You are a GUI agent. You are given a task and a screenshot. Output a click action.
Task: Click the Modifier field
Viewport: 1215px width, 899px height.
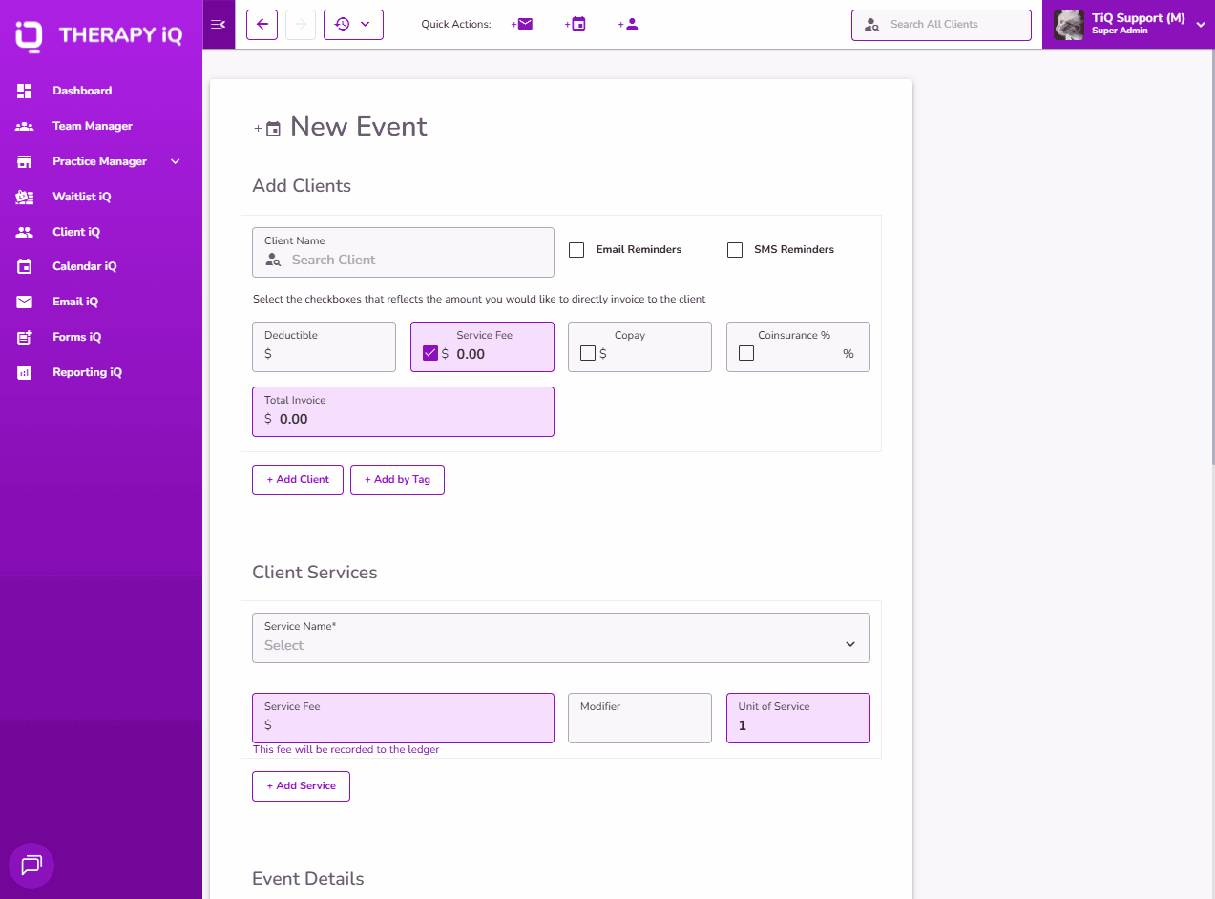(639, 718)
